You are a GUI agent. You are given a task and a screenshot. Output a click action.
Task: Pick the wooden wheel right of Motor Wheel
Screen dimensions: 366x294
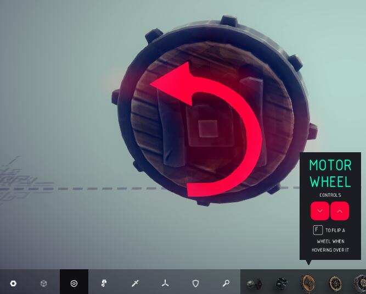click(x=335, y=284)
